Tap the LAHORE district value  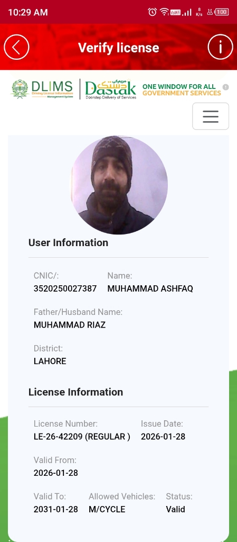pos(50,361)
